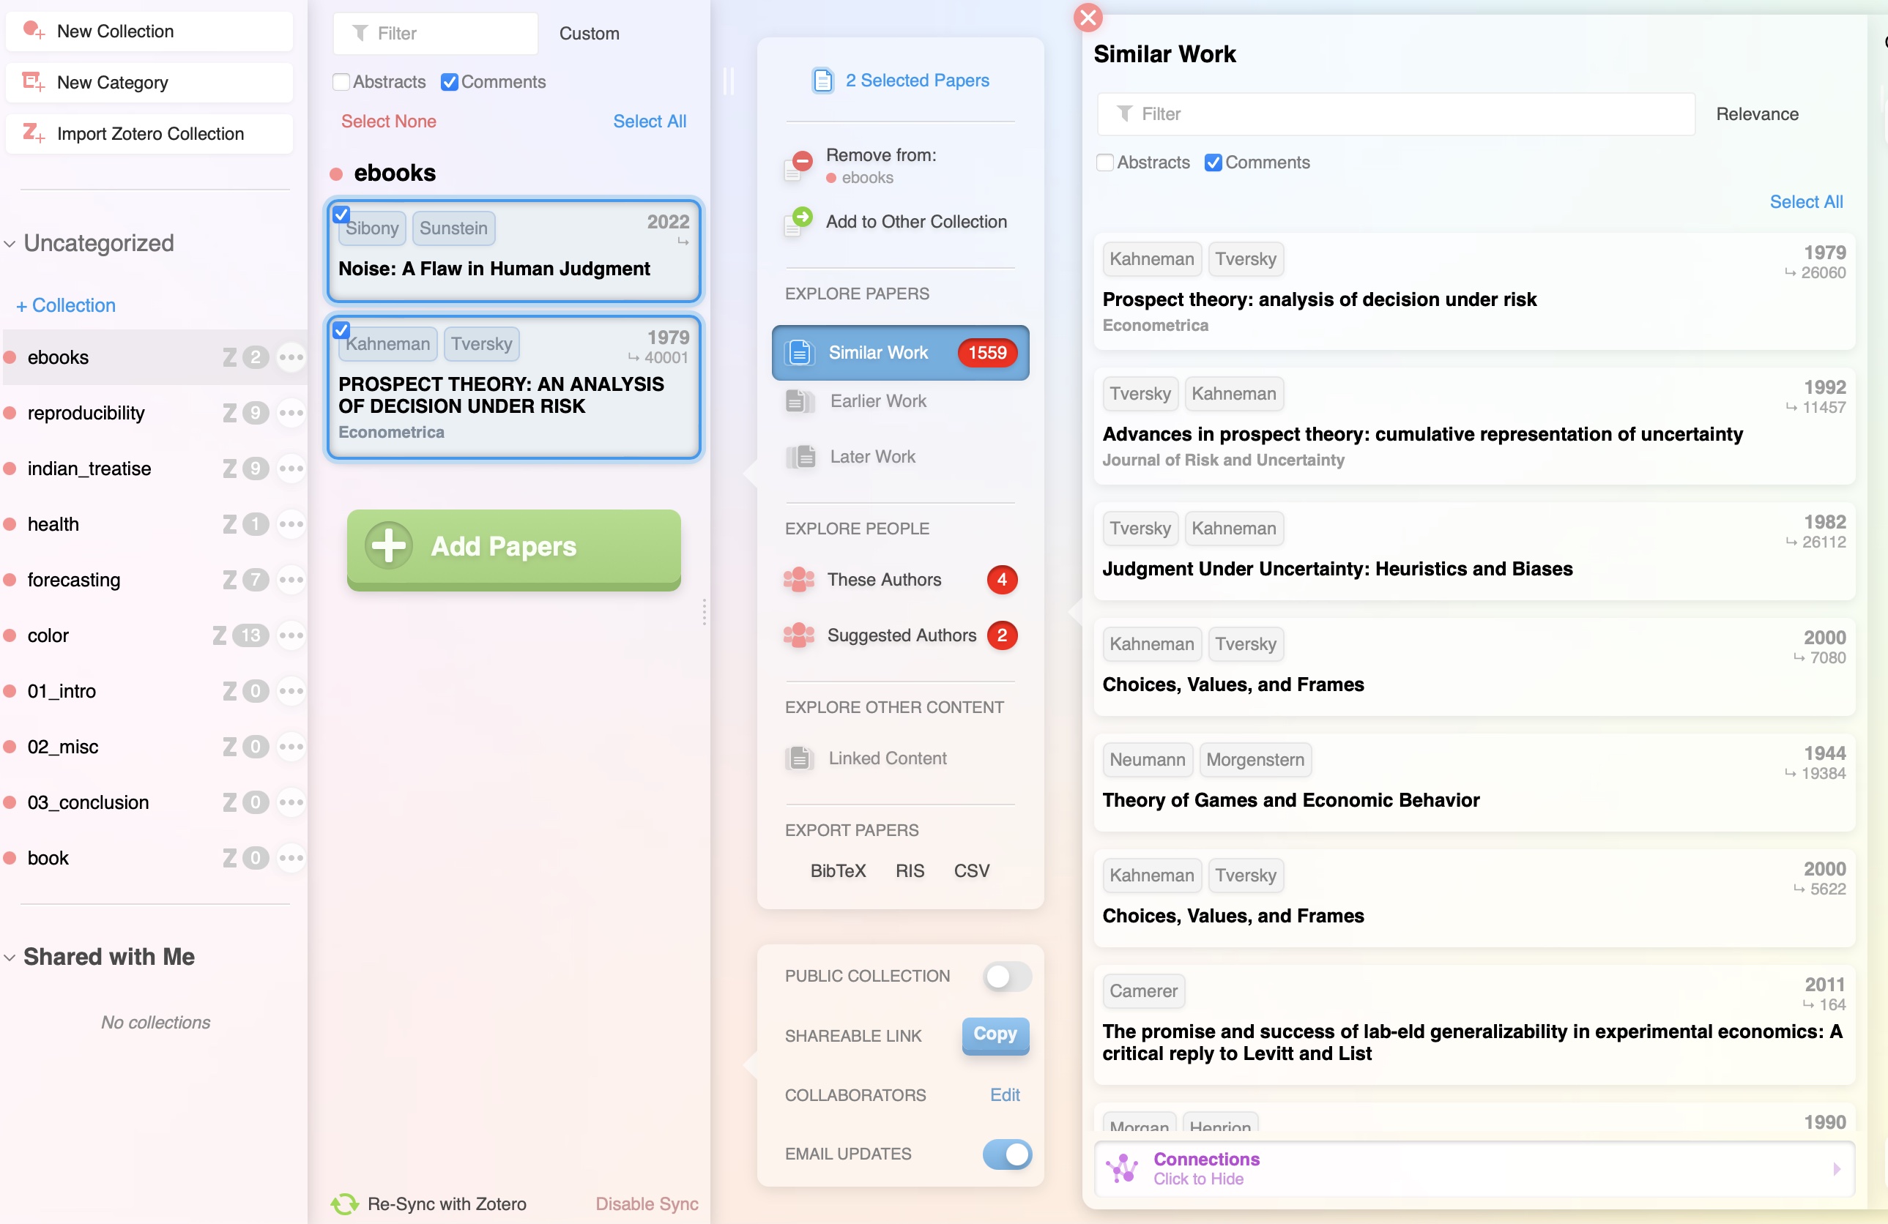Click the Add to Other Collection icon
The width and height of the screenshot is (1888, 1224).
click(x=798, y=221)
